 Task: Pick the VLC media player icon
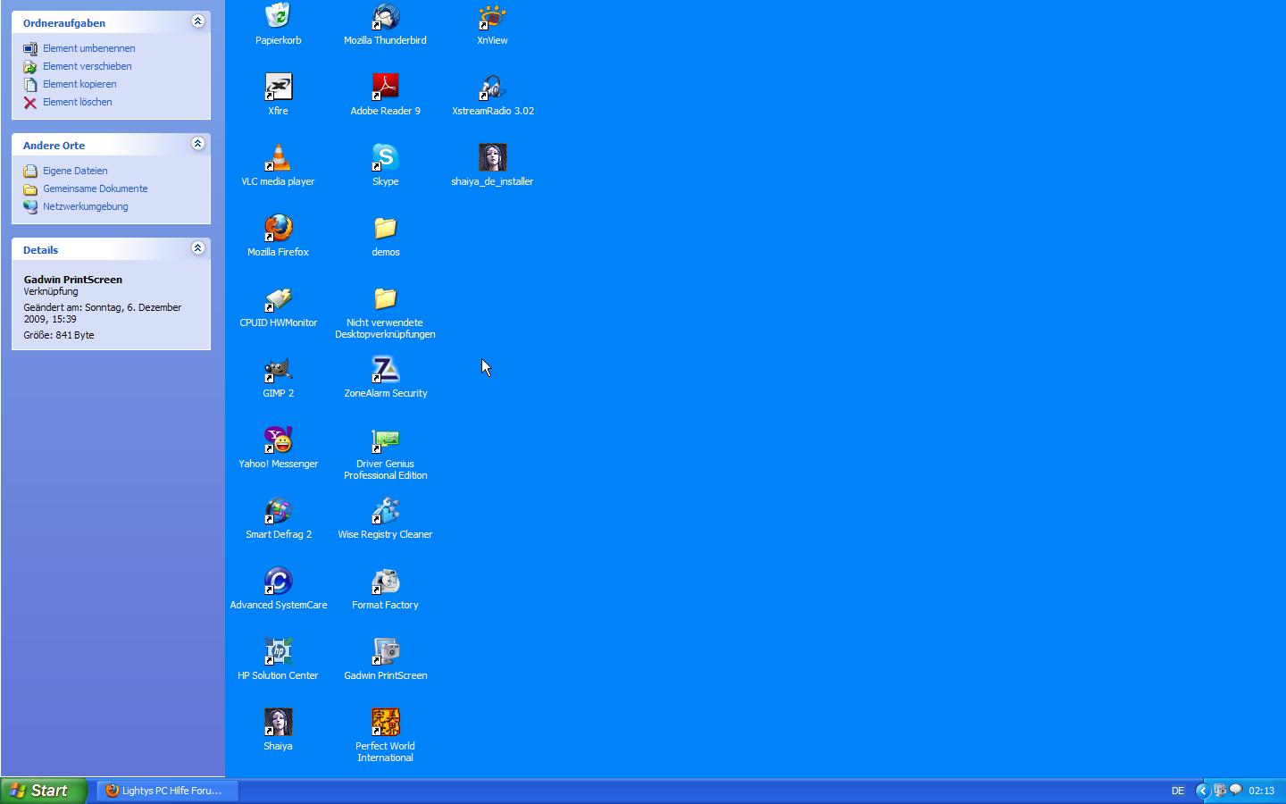(278, 157)
